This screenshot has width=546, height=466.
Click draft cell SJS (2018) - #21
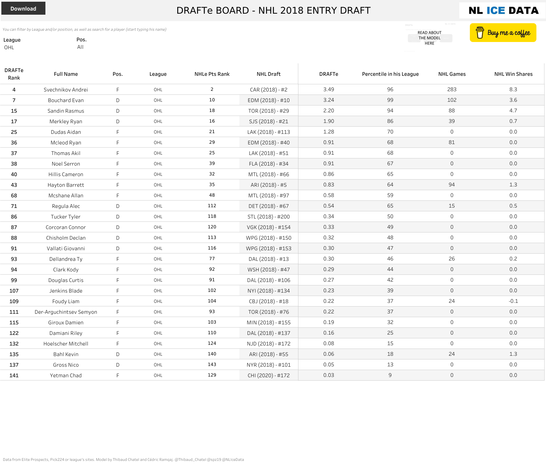click(x=269, y=122)
